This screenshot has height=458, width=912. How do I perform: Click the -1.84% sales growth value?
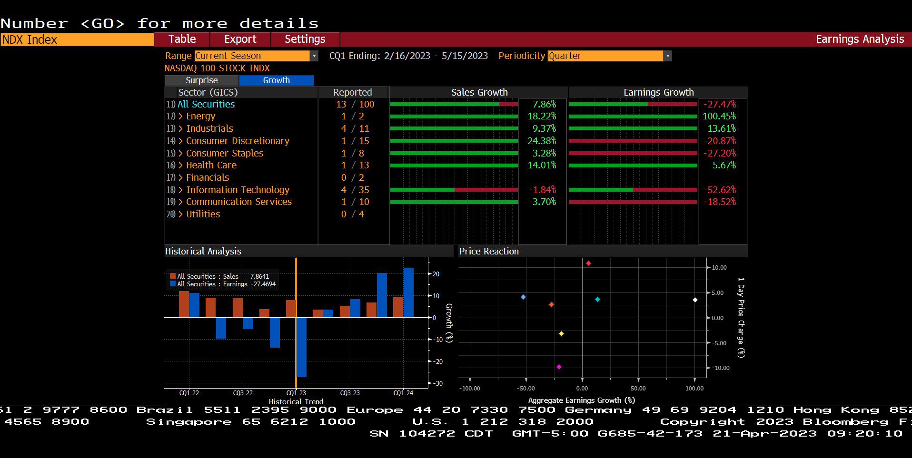[x=542, y=190]
